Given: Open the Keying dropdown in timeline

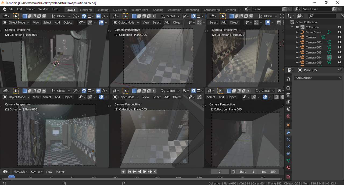Looking at the screenshot, I should [37, 172].
